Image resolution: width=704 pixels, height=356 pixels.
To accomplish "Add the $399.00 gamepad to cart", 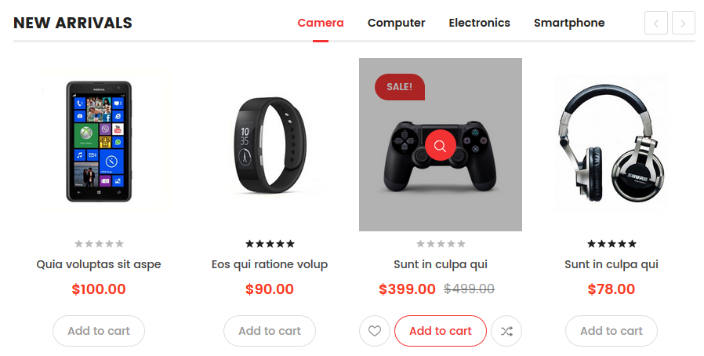I will pyautogui.click(x=441, y=331).
